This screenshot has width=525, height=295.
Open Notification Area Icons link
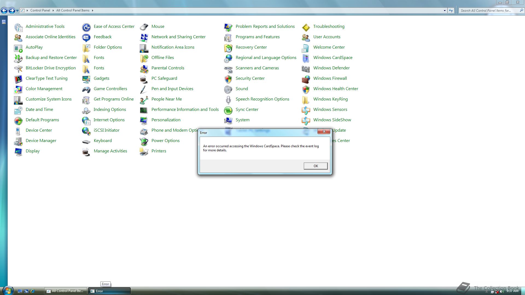pyautogui.click(x=173, y=47)
